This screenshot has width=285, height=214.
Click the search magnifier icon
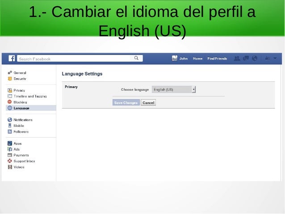point(136,58)
